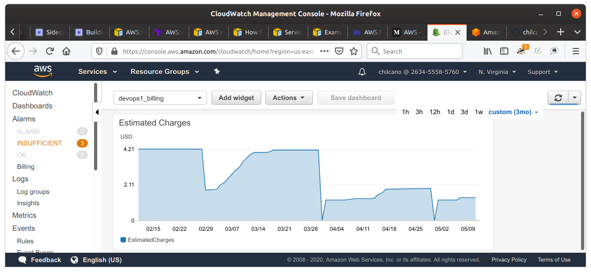Click the sidebar vertical scrollbar
591x272 pixels.
point(96,126)
